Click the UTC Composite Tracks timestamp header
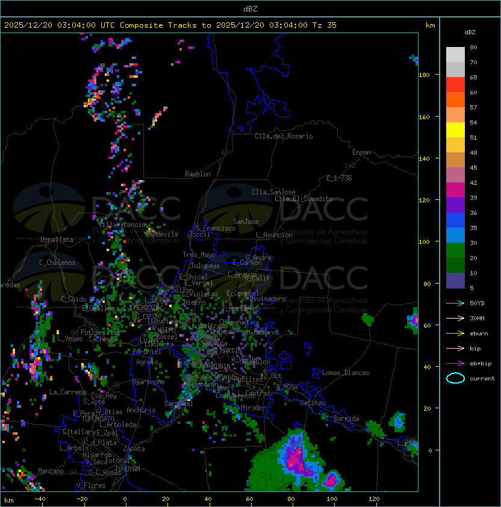Viewport: 501px width, 507px height. coord(170,25)
